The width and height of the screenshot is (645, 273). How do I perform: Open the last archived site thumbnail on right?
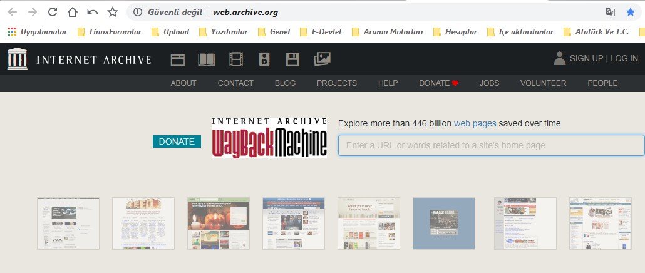tap(601, 224)
